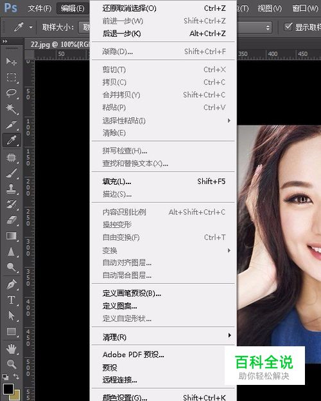This screenshot has width=321, height=401.
Task: Select the Dodge tool
Action: coord(11,267)
